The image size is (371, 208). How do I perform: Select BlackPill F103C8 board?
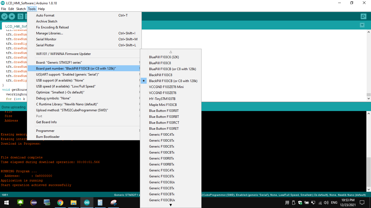coord(171,75)
